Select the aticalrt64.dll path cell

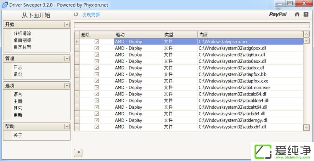tap(250, 107)
